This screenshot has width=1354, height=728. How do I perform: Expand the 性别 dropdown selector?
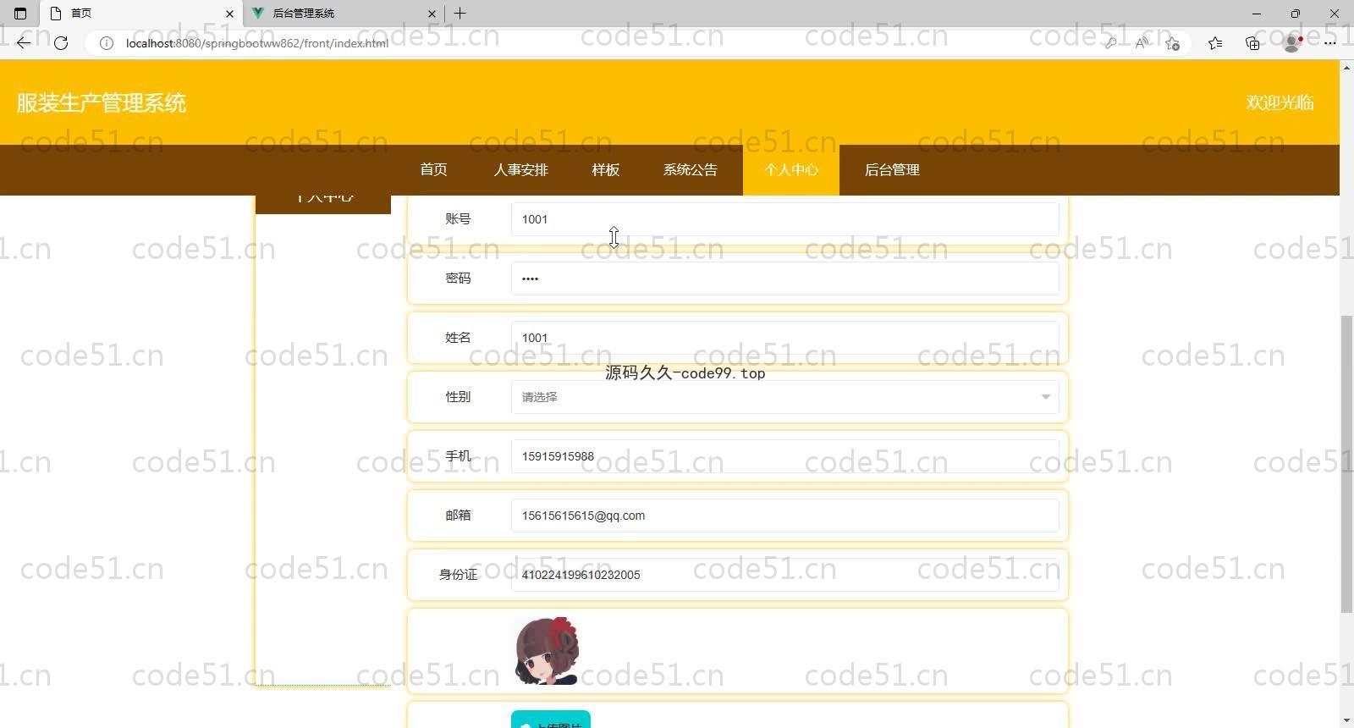click(x=784, y=397)
